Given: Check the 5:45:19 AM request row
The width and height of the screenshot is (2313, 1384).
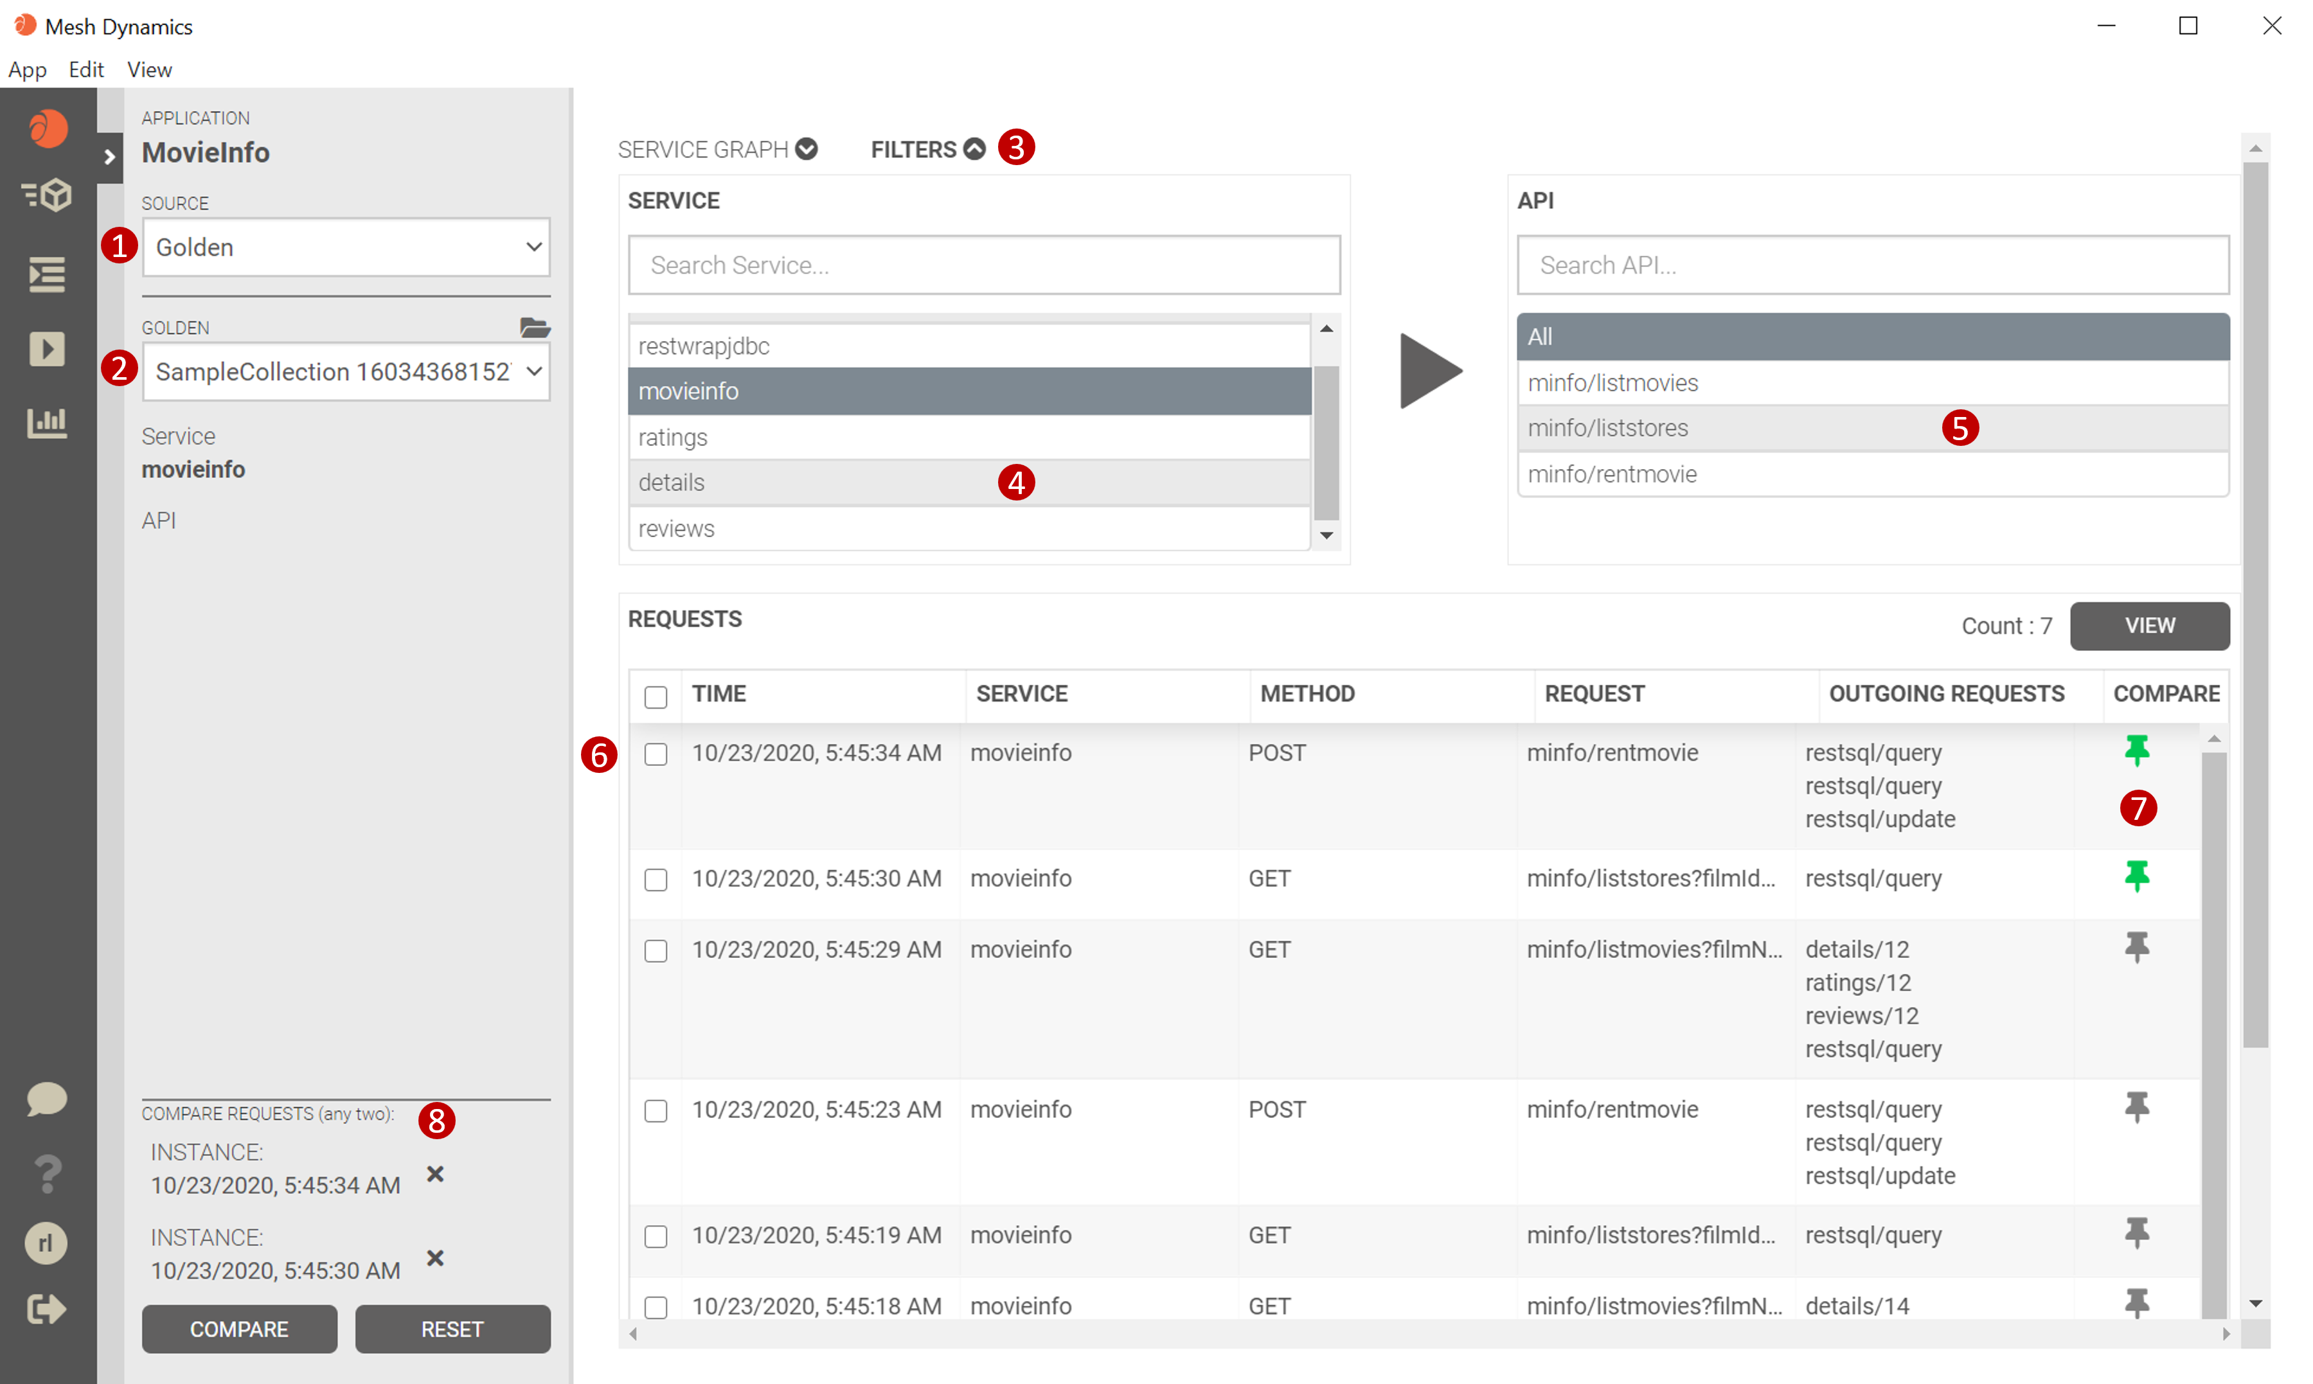Looking at the screenshot, I should (x=656, y=1237).
